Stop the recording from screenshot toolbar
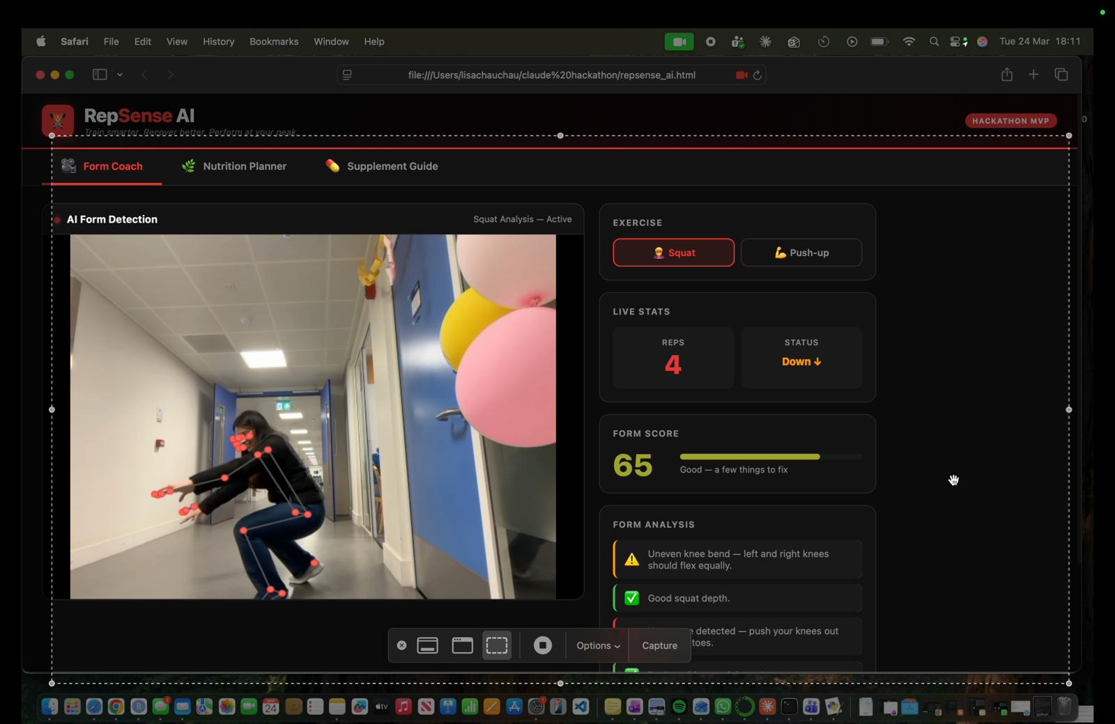The image size is (1115, 724). [543, 645]
